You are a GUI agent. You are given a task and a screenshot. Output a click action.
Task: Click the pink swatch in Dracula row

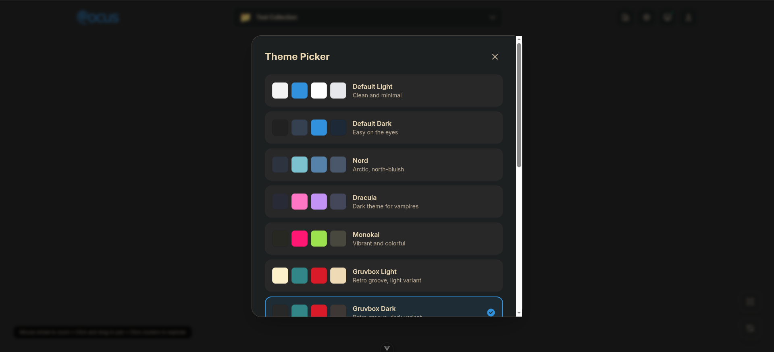pos(300,202)
